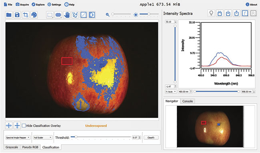Click the Navigator apple thumbnail
The image size is (260, 153).
[210, 127]
